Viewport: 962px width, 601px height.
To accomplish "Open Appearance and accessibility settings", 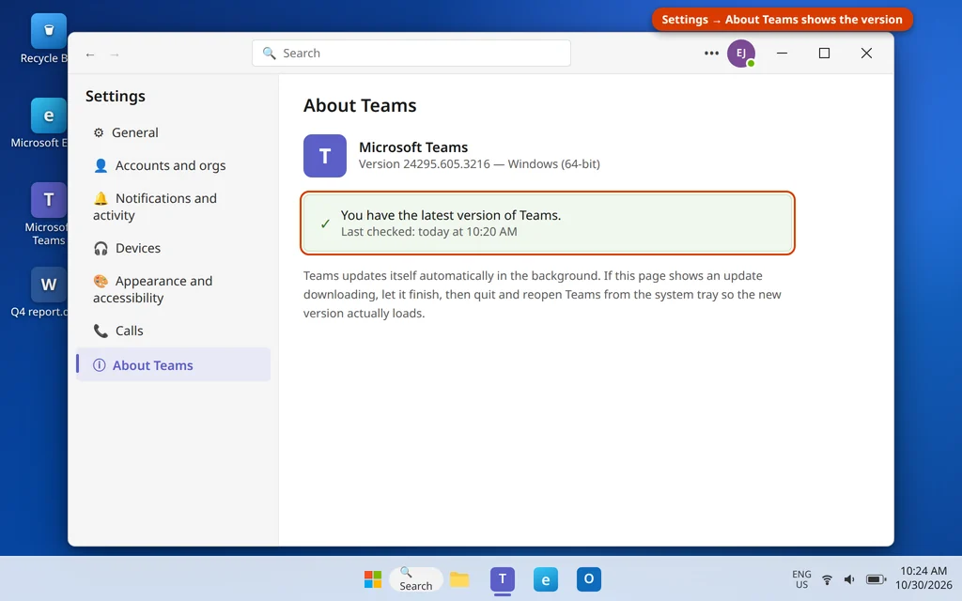I will (x=173, y=289).
